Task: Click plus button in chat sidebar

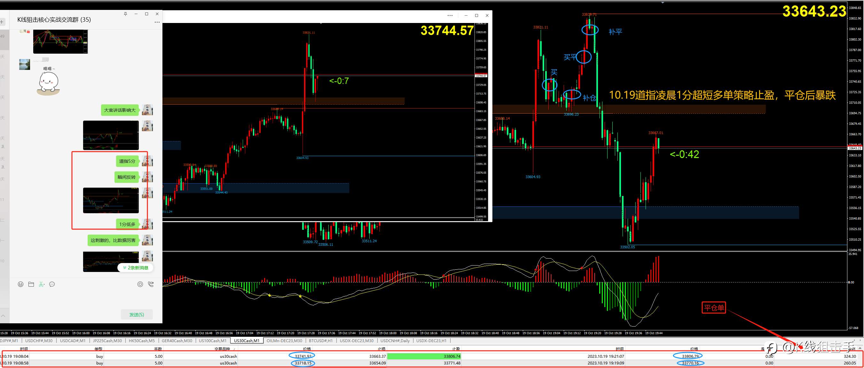Action: click(x=2, y=22)
